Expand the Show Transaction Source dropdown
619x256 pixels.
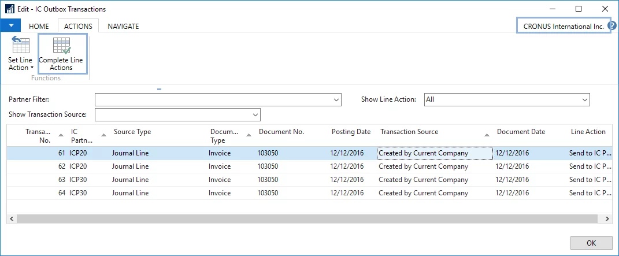tap(255, 115)
